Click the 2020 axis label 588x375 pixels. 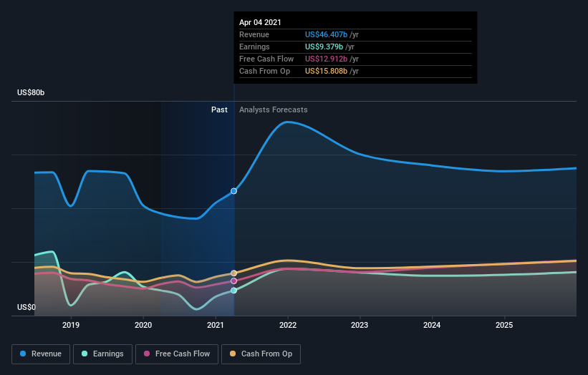[x=143, y=325]
